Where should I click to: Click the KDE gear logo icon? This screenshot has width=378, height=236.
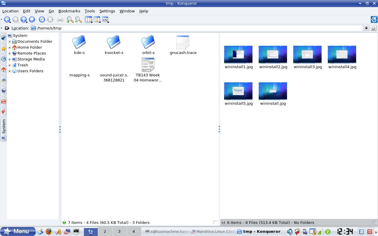point(374,19)
